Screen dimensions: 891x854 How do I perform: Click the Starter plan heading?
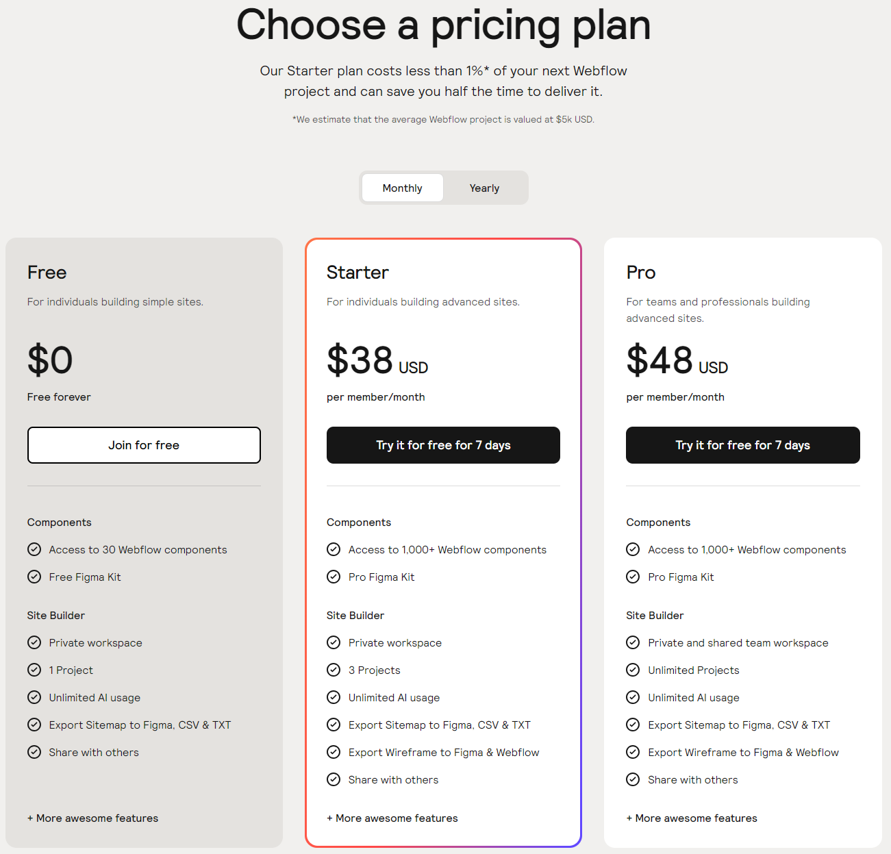(x=357, y=273)
